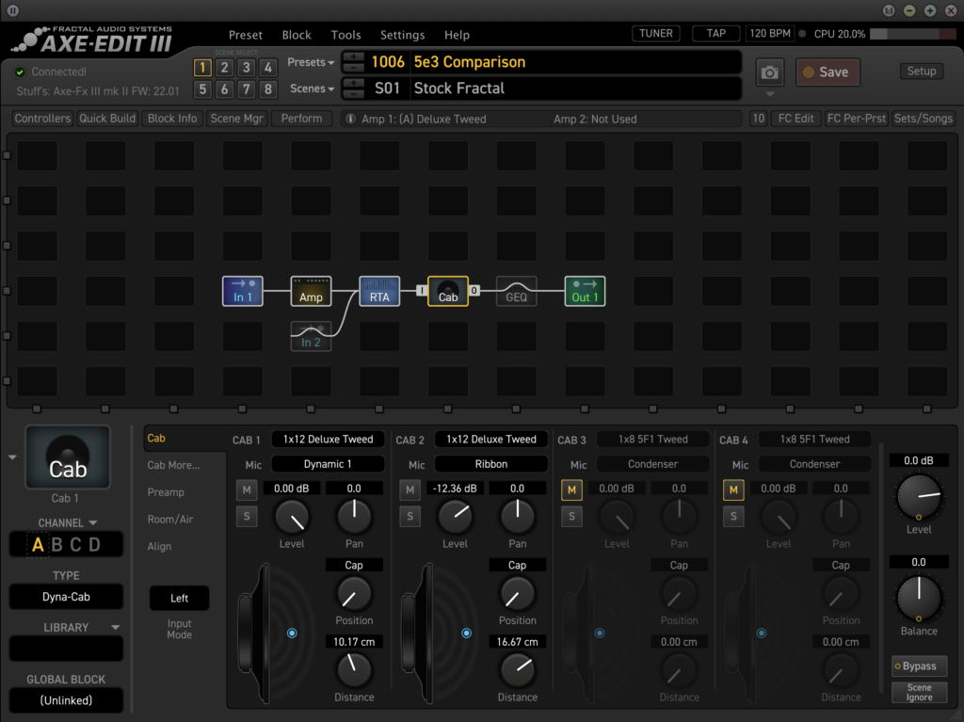The height and width of the screenshot is (722, 964).
Task: Select scene 2 button
Action: pos(224,68)
